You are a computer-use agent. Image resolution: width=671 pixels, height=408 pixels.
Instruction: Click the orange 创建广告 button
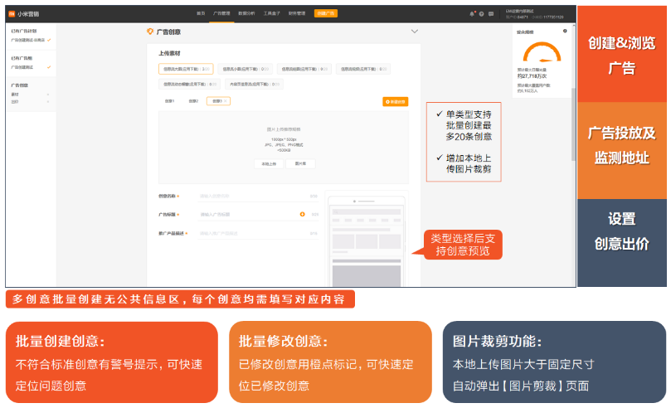coord(326,13)
